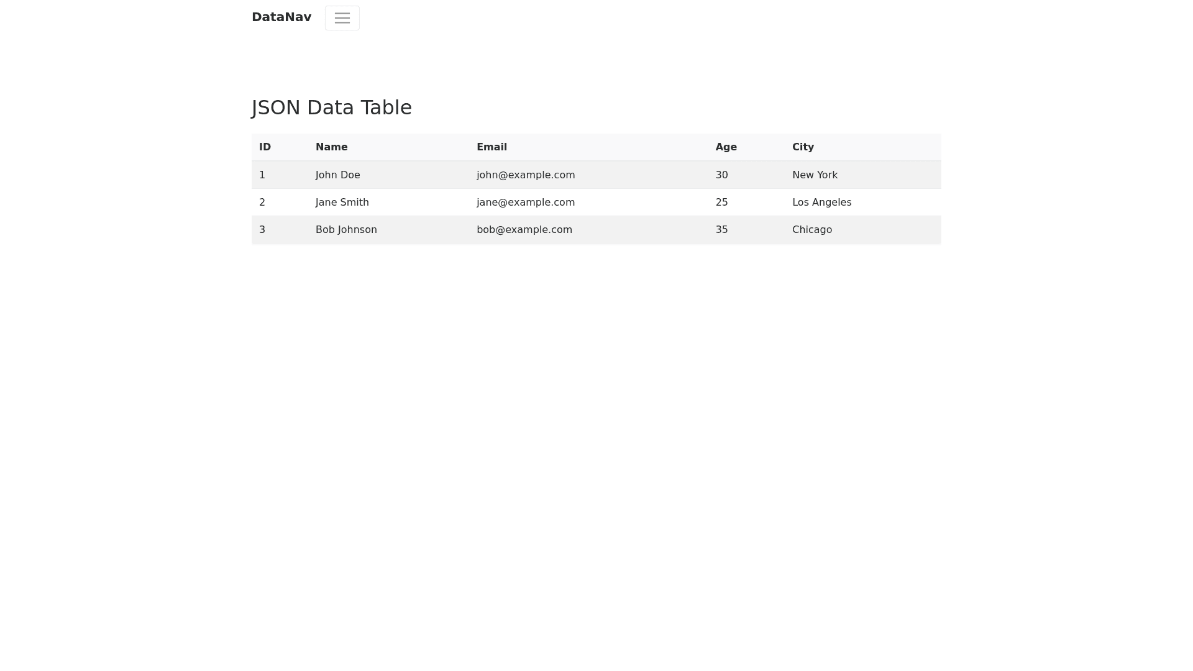Click the City column header
The width and height of the screenshot is (1193, 671).
click(x=803, y=147)
